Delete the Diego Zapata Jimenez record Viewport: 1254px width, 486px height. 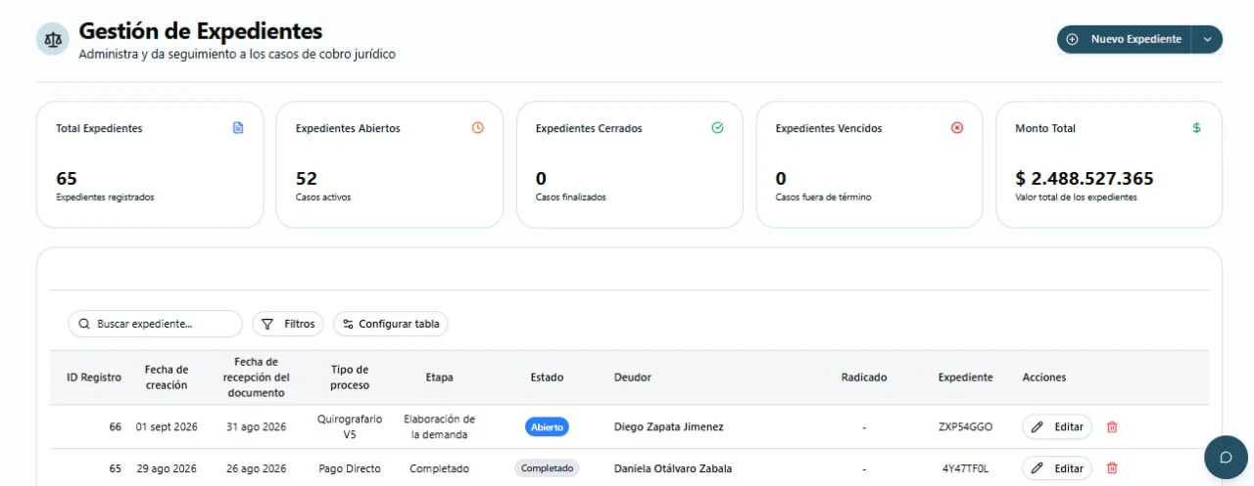(x=1111, y=426)
